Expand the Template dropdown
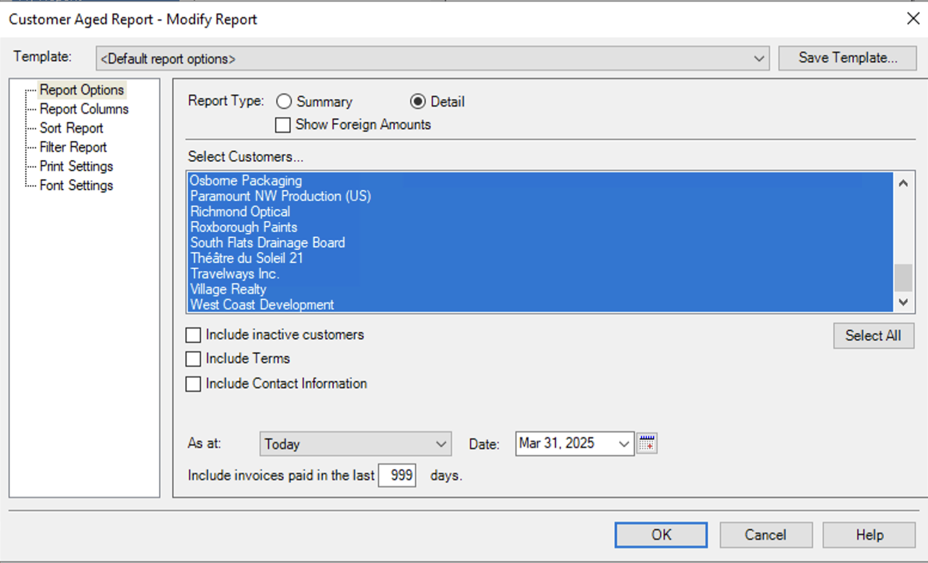This screenshot has width=928, height=563. (x=758, y=59)
